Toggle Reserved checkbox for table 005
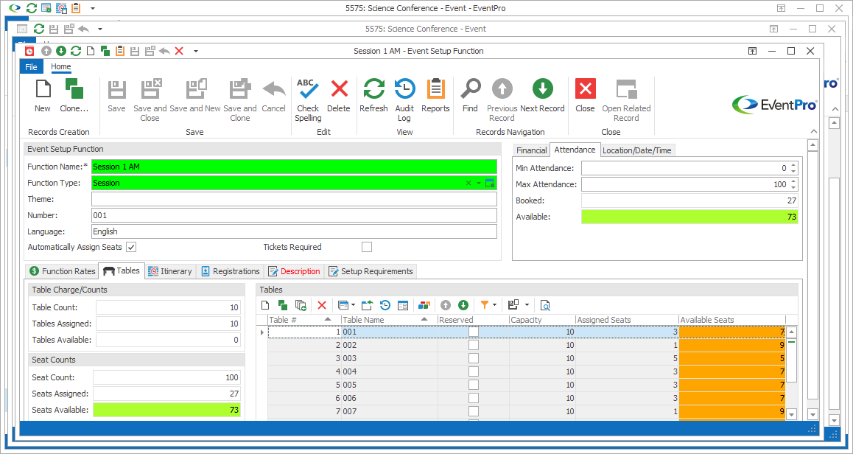 474,384
